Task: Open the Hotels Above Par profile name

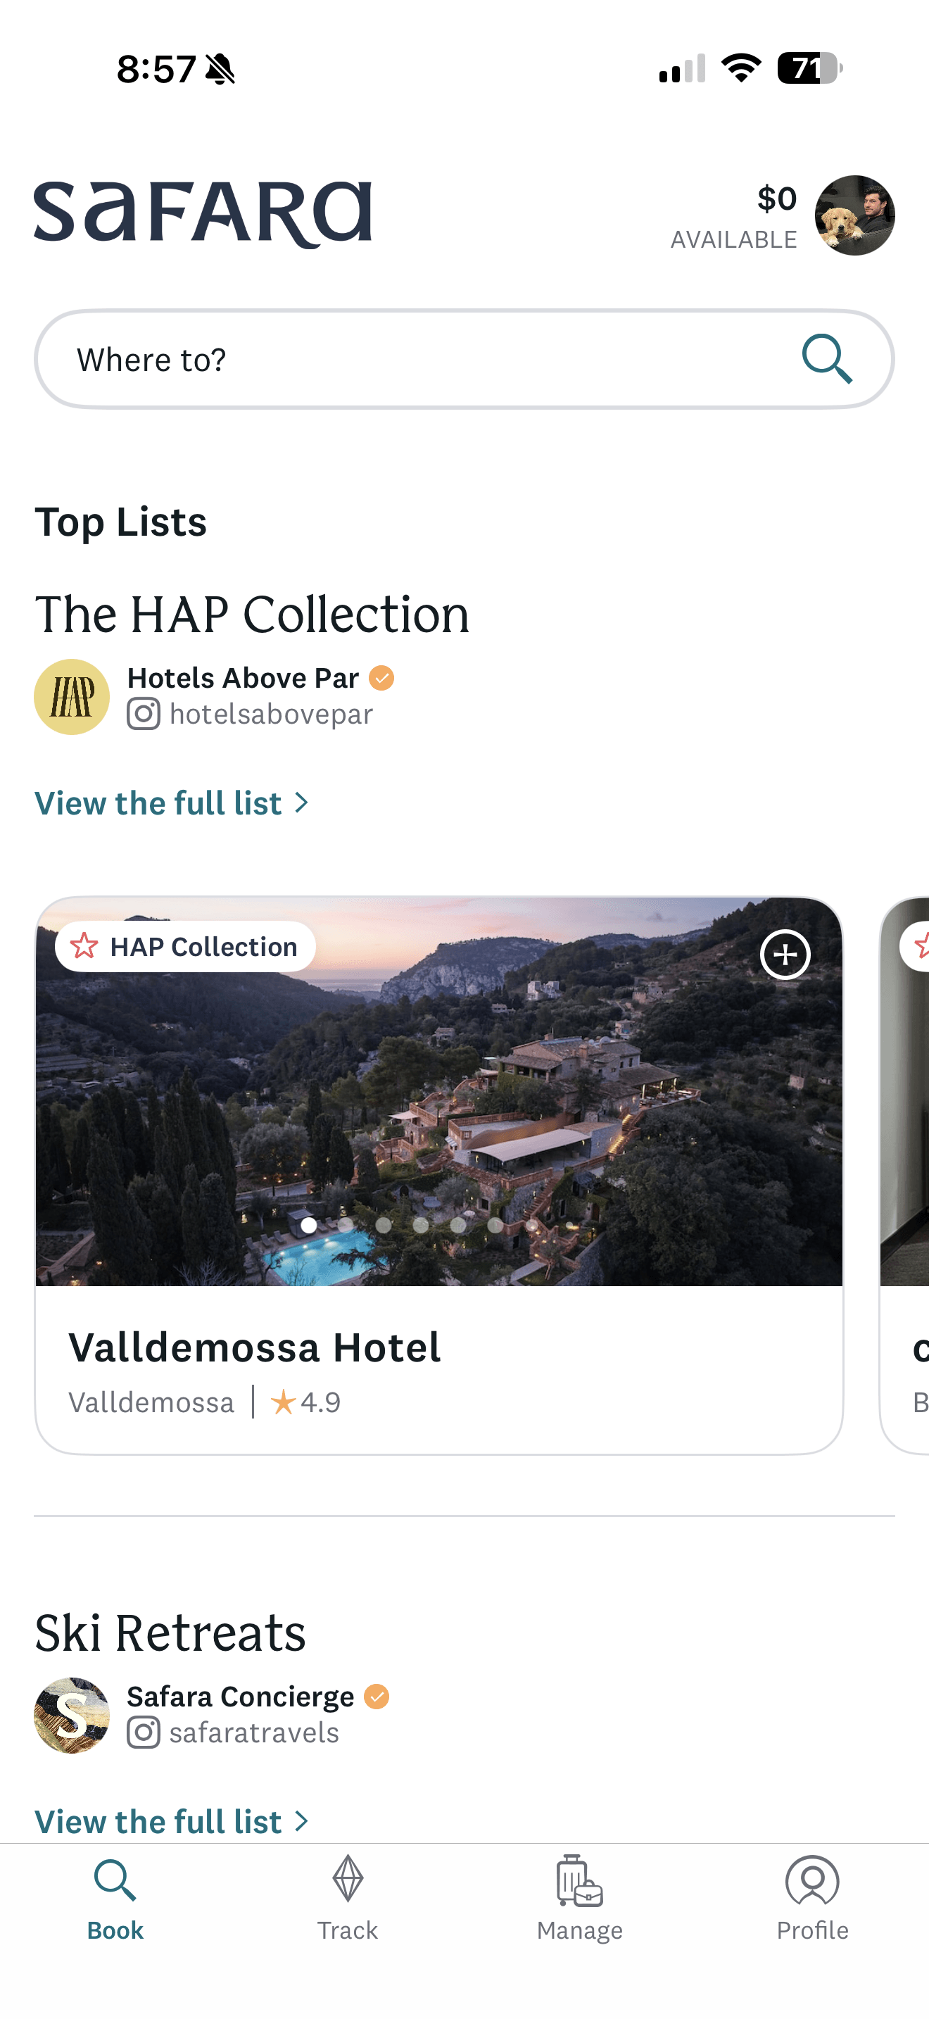Action: [243, 678]
